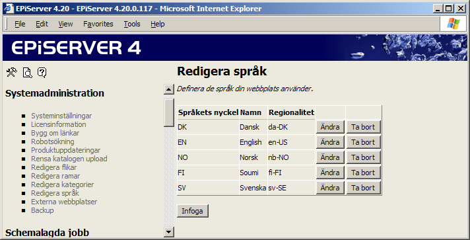Image resolution: width=470 pixels, height=240 pixels.
Task: Open the File menu
Action: tap(20, 24)
